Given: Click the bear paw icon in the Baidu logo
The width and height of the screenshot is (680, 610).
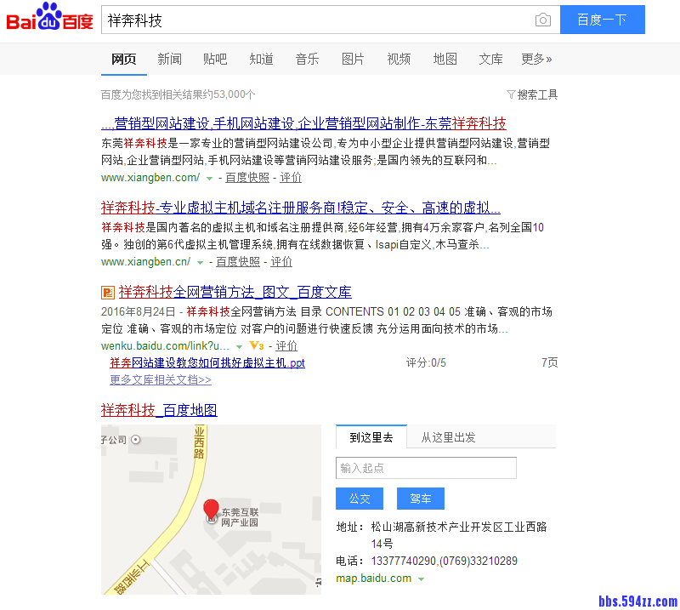Looking at the screenshot, I should click(48, 13).
